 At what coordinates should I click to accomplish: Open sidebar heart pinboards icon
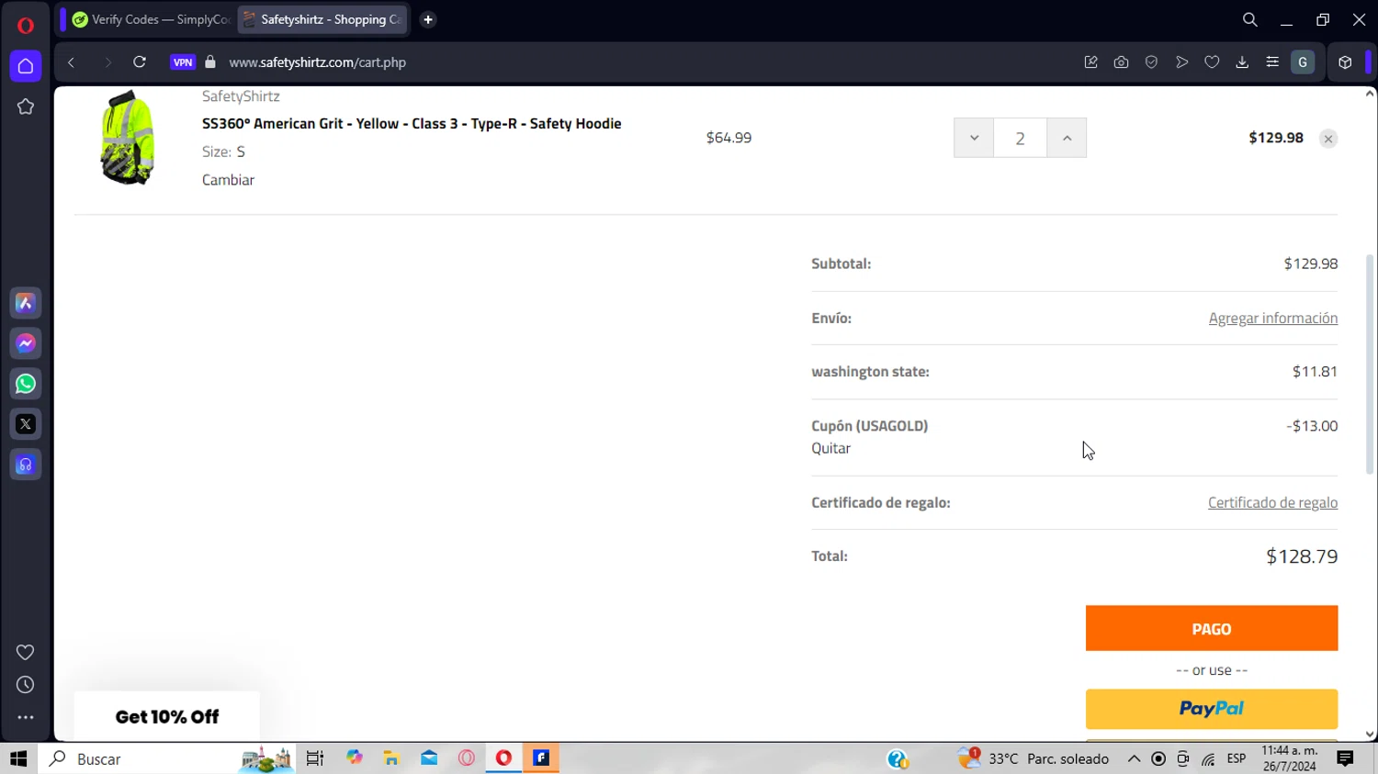(26, 652)
